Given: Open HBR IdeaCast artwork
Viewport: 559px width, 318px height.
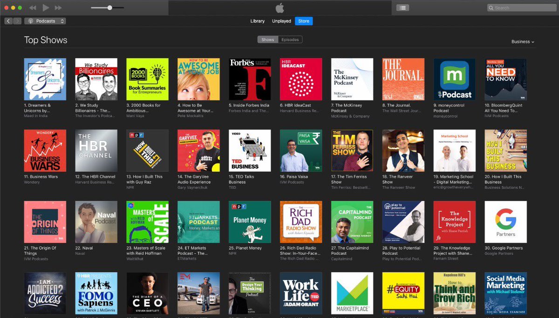Looking at the screenshot, I should coord(301,79).
